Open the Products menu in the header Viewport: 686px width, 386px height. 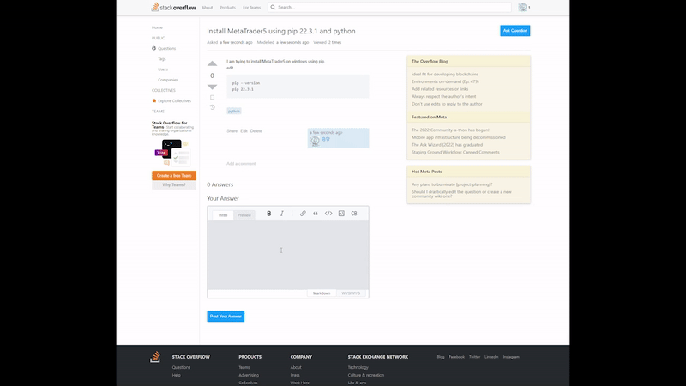point(227,8)
